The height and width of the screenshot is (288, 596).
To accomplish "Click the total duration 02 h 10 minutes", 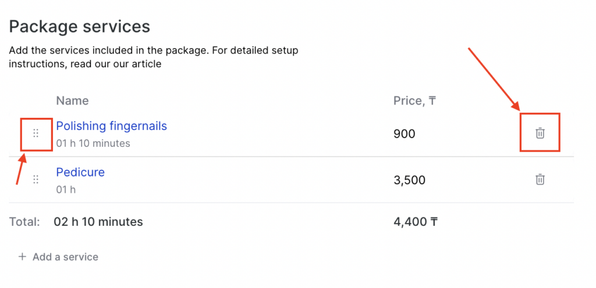I will [98, 221].
